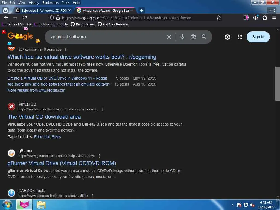Open the r/pcgaming iso virtual drive result
The width and height of the screenshot is (280, 210).
click(82, 57)
